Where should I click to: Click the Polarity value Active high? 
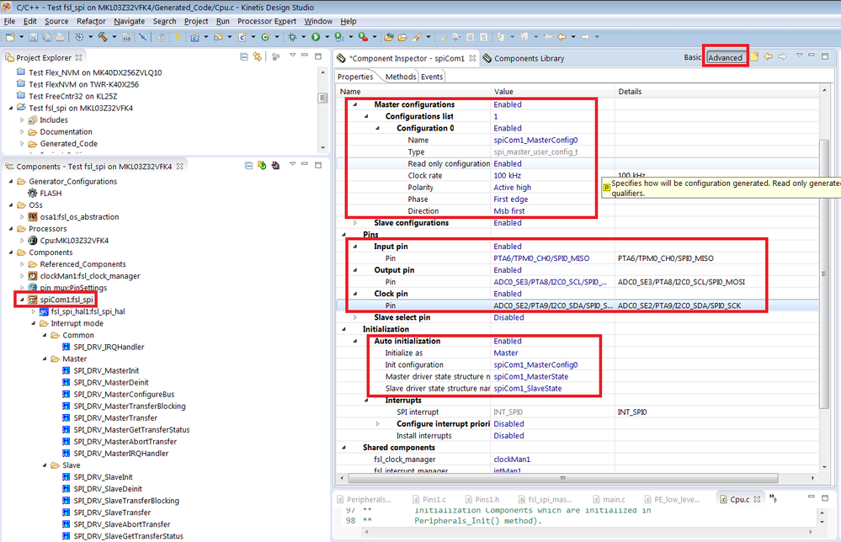tap(512, 187)
